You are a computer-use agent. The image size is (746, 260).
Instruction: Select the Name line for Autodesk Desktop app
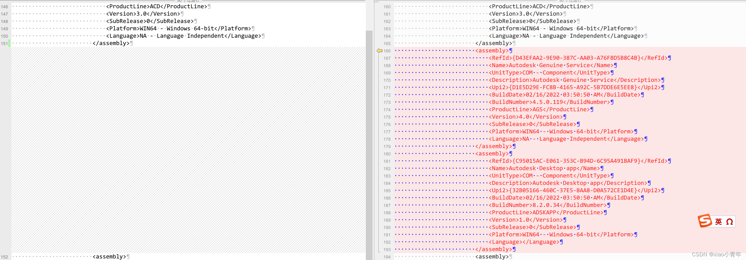[545, 168]
